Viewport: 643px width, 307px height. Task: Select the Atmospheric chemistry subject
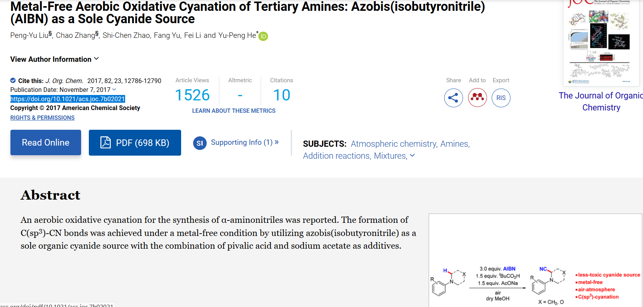pos(394,144)
